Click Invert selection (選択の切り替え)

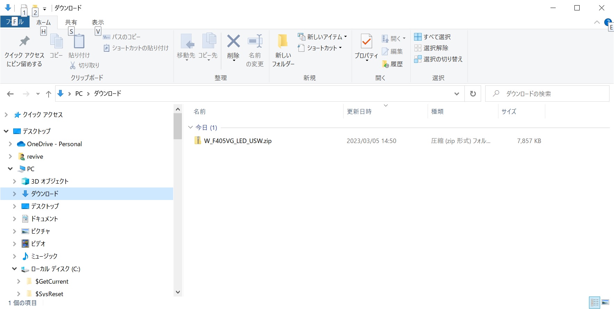[x=438, y=59]
